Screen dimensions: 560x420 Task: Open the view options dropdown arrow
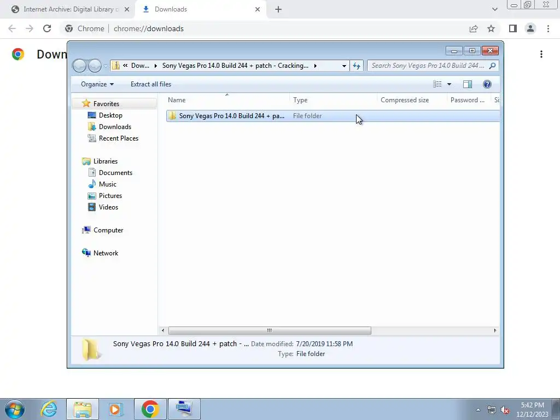[x=450, y=84]
